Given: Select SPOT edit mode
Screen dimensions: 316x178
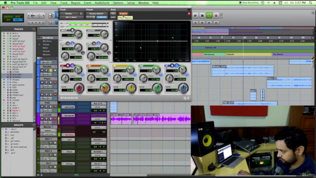Looking at the screenshot, I should 18,16.
